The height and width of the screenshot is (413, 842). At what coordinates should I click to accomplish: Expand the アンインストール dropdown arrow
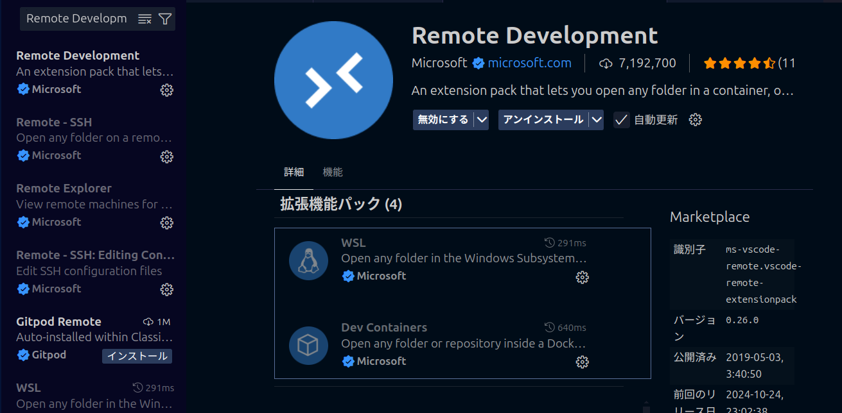pyautogui.click(x=596, y=120)
